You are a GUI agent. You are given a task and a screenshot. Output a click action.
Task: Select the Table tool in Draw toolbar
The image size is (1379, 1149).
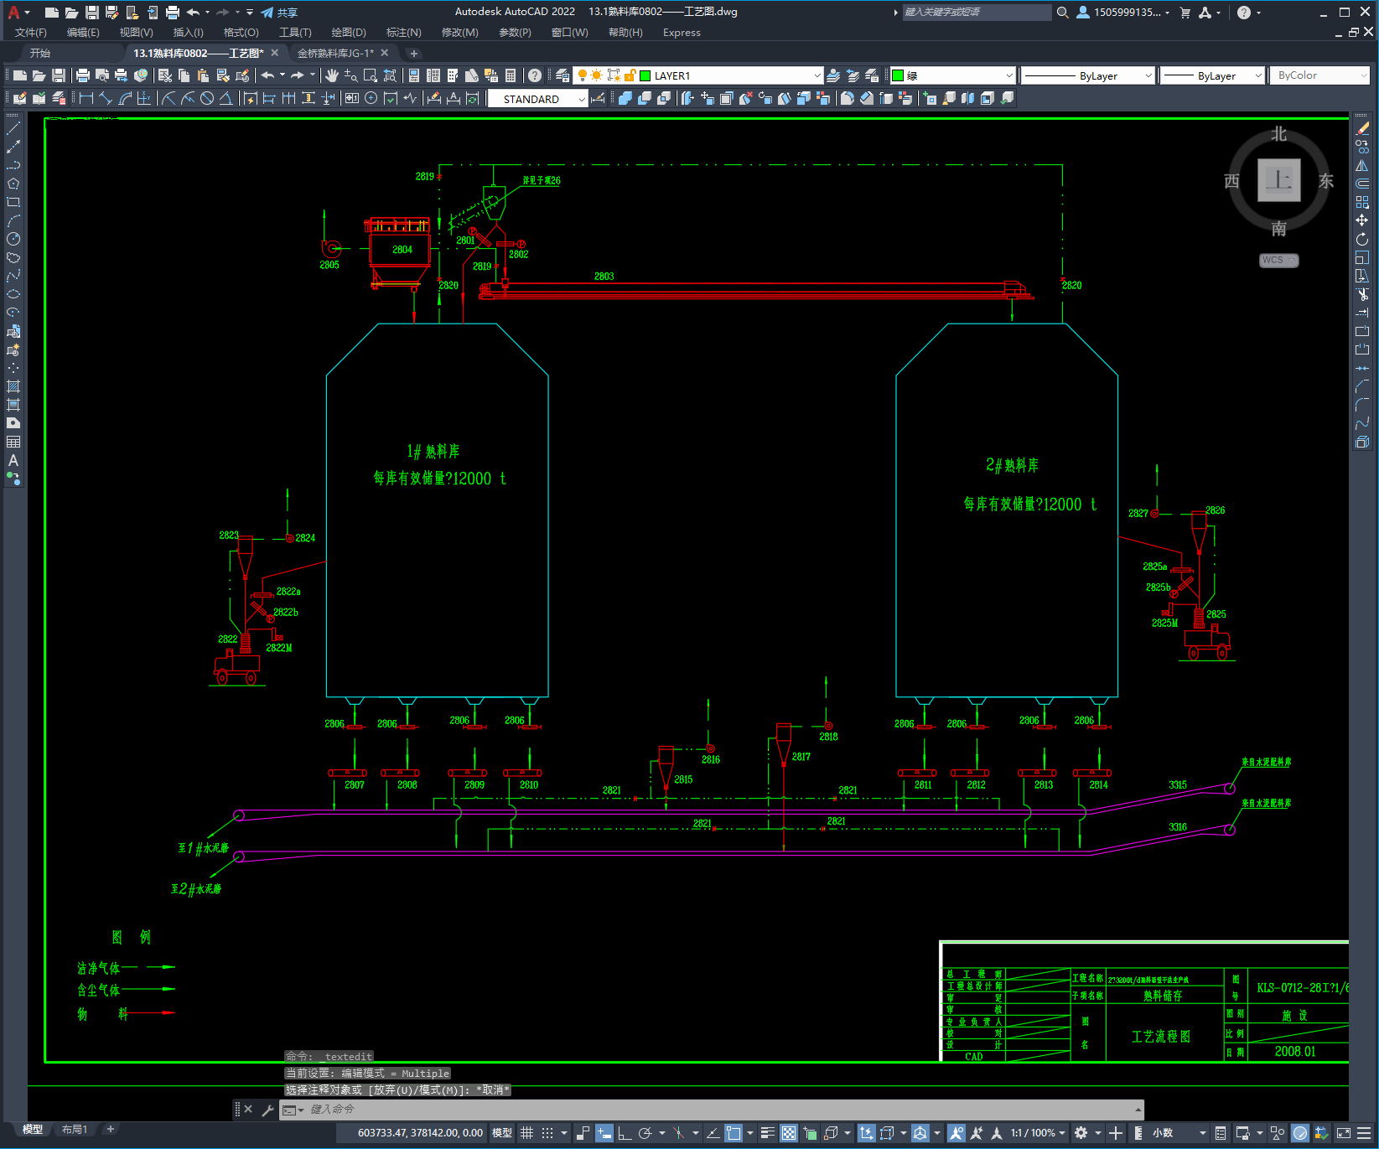click(13, 442)
